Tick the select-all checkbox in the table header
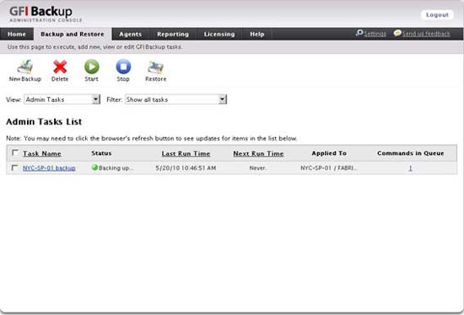Screen dimensions: 464x315 click(x=15, y=152)
